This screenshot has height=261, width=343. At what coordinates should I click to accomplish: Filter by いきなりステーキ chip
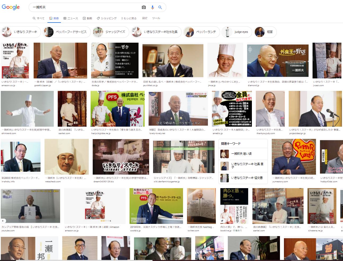point(21,32)
